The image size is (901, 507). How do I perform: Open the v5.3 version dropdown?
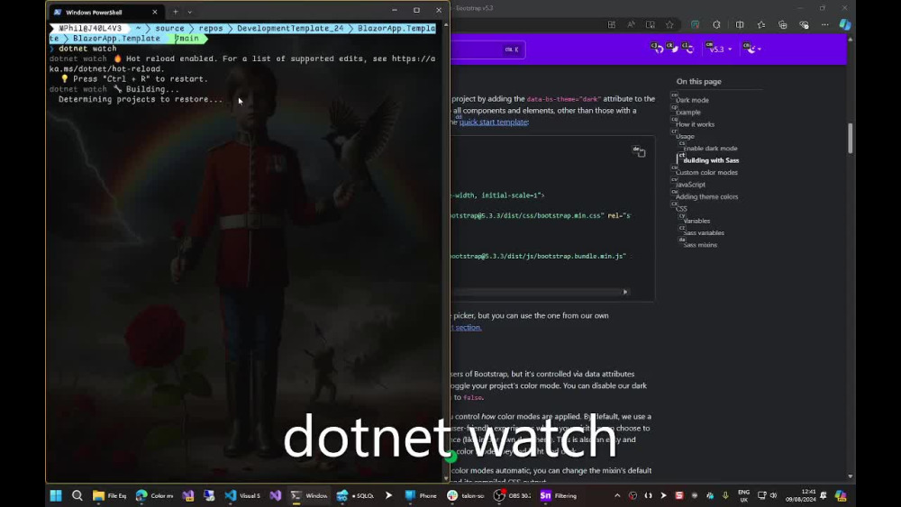point(720,49)
